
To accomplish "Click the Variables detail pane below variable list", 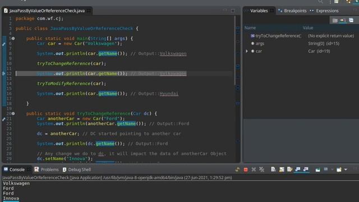I will click(x=301, y=140).
